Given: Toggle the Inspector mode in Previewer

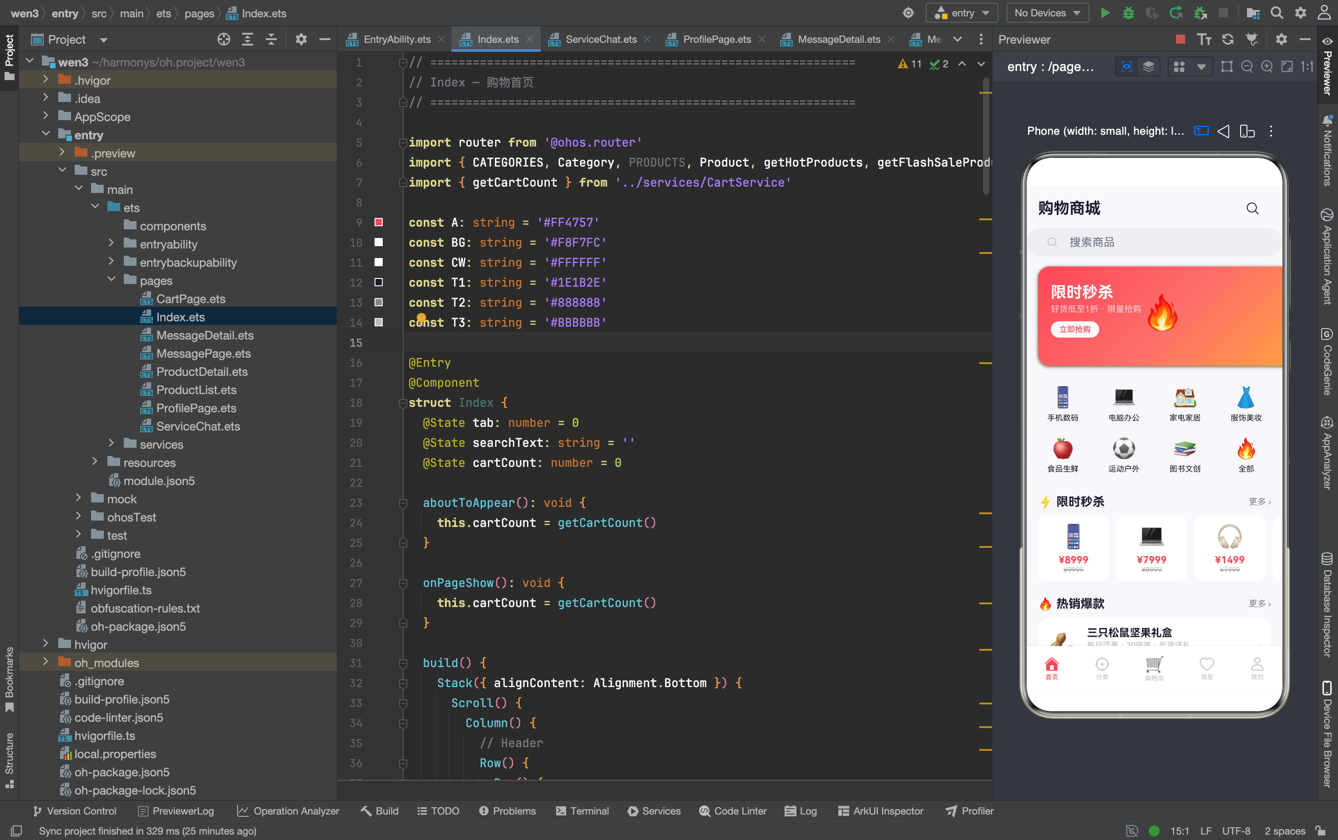Looking at the screenshot, I should pos(1127,67).
